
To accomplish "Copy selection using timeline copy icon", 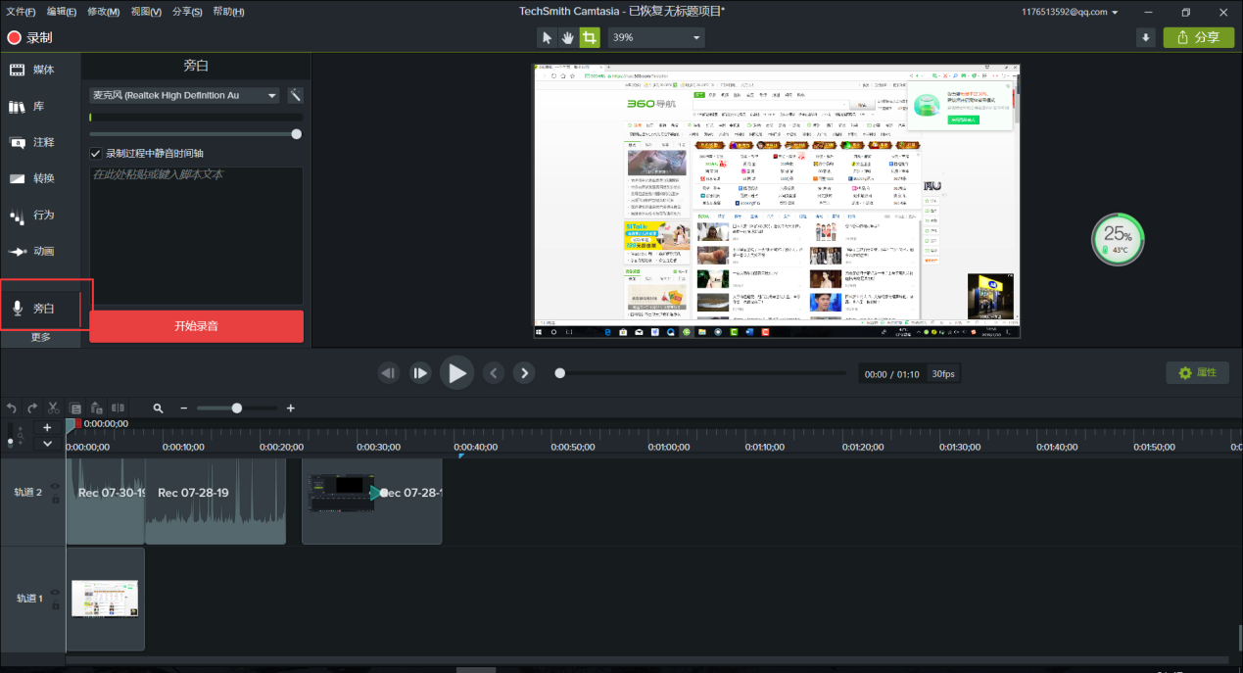I will (75, 408).
